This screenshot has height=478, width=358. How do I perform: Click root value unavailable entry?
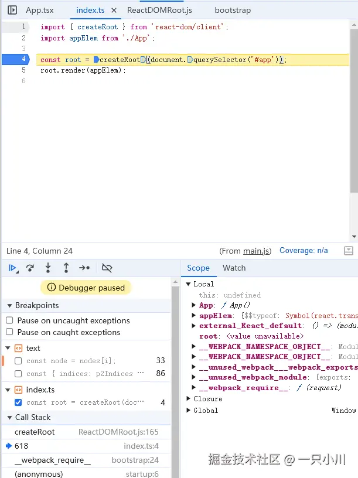pyautogui.click(x=251, y=336)
